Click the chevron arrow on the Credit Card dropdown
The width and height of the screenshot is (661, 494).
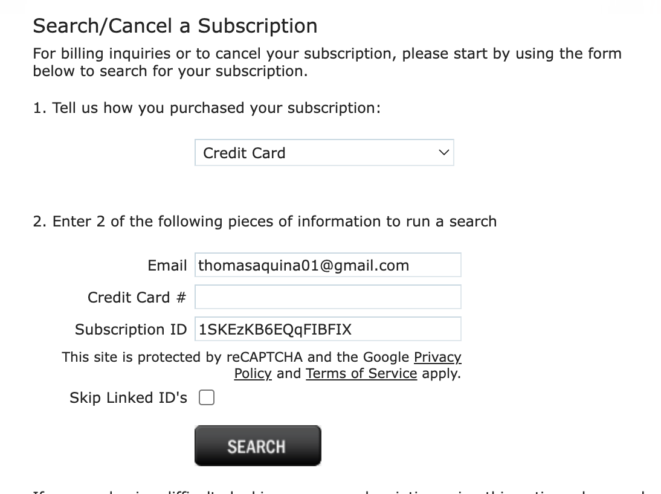click(443, 153)
